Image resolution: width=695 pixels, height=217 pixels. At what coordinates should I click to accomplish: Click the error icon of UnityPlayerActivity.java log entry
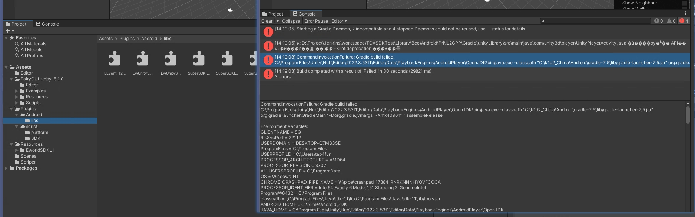coord(268,46)
